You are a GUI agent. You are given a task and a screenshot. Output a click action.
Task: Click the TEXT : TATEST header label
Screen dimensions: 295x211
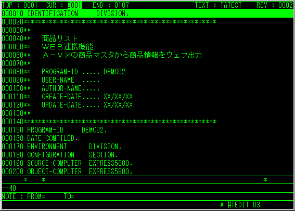coord(218,5)
